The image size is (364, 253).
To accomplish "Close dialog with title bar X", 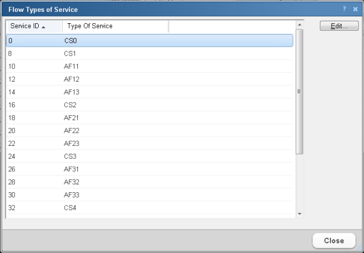I will (355, 10).
